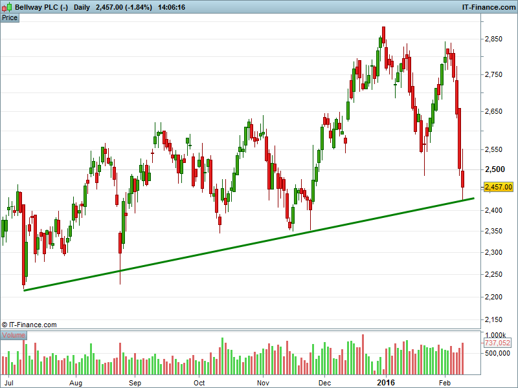This screenshot has width=518, height=388.
Task: Open the Daily timeframe selector
Action: click(82, 6)
